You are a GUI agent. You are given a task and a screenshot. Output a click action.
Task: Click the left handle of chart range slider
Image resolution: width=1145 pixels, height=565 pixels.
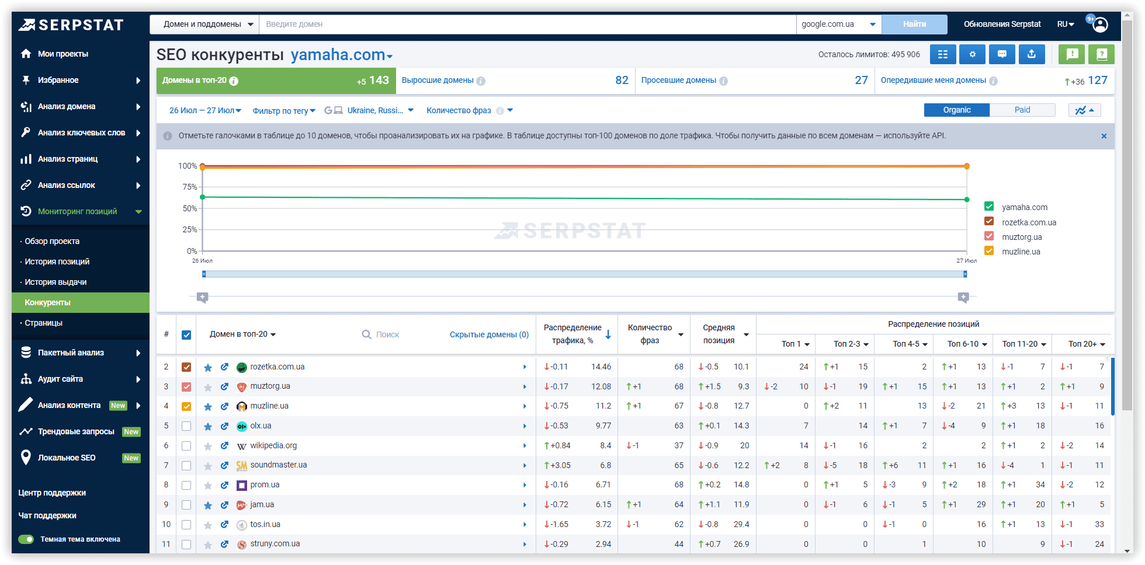coord(204,274)
